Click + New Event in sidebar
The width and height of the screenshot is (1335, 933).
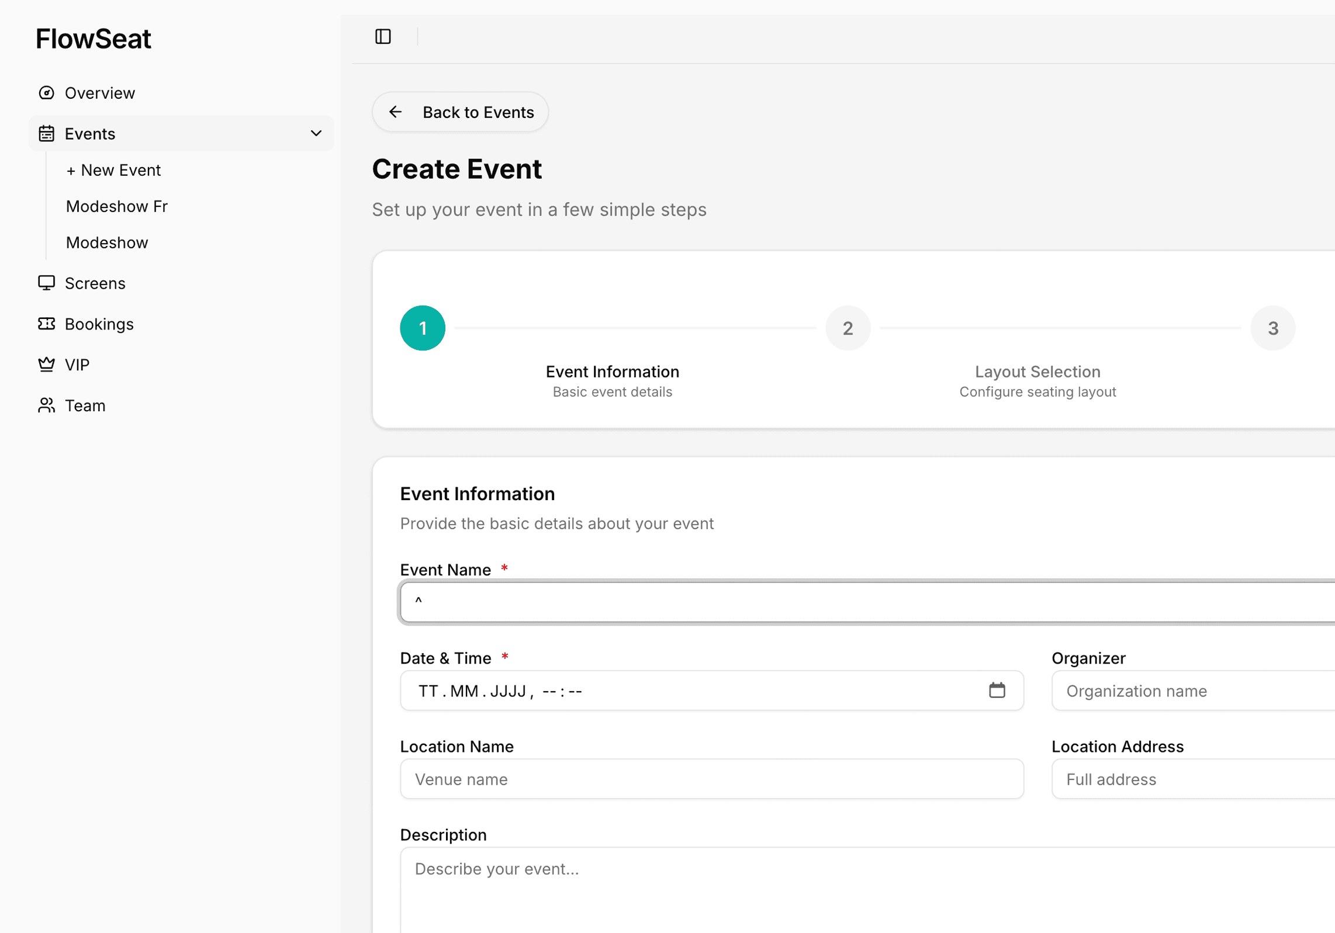coord(113,170)
